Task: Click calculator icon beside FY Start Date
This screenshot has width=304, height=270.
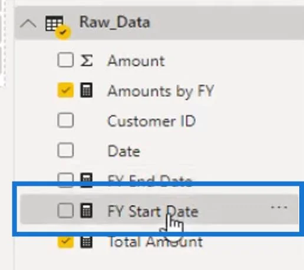Action: [x=87, y=210]
